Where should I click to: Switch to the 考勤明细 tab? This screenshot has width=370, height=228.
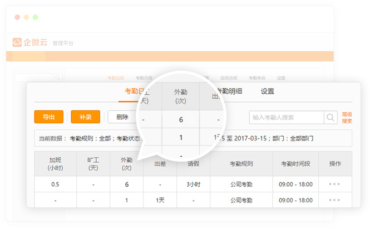click(229, 91)
